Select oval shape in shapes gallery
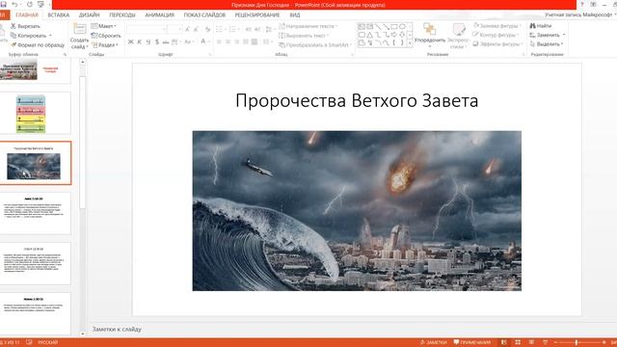 click(402, 27)
